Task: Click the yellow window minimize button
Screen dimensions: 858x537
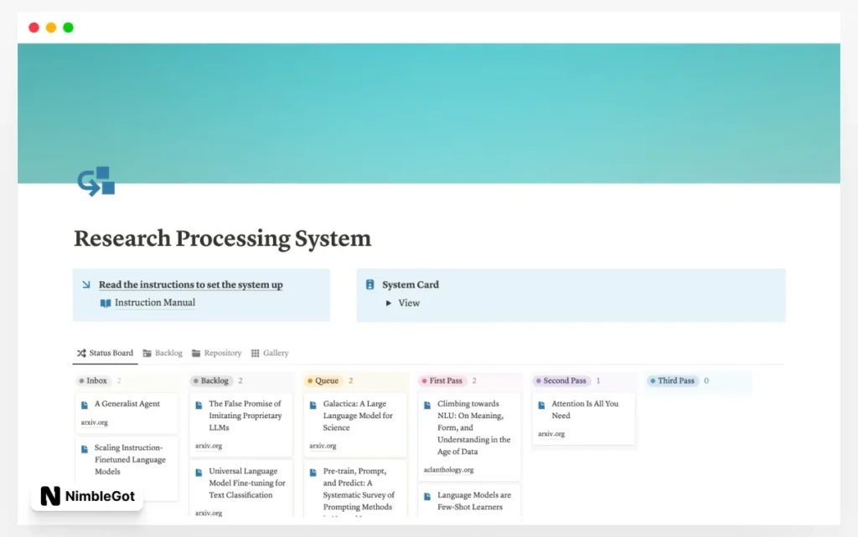Action: coord(51,28)
